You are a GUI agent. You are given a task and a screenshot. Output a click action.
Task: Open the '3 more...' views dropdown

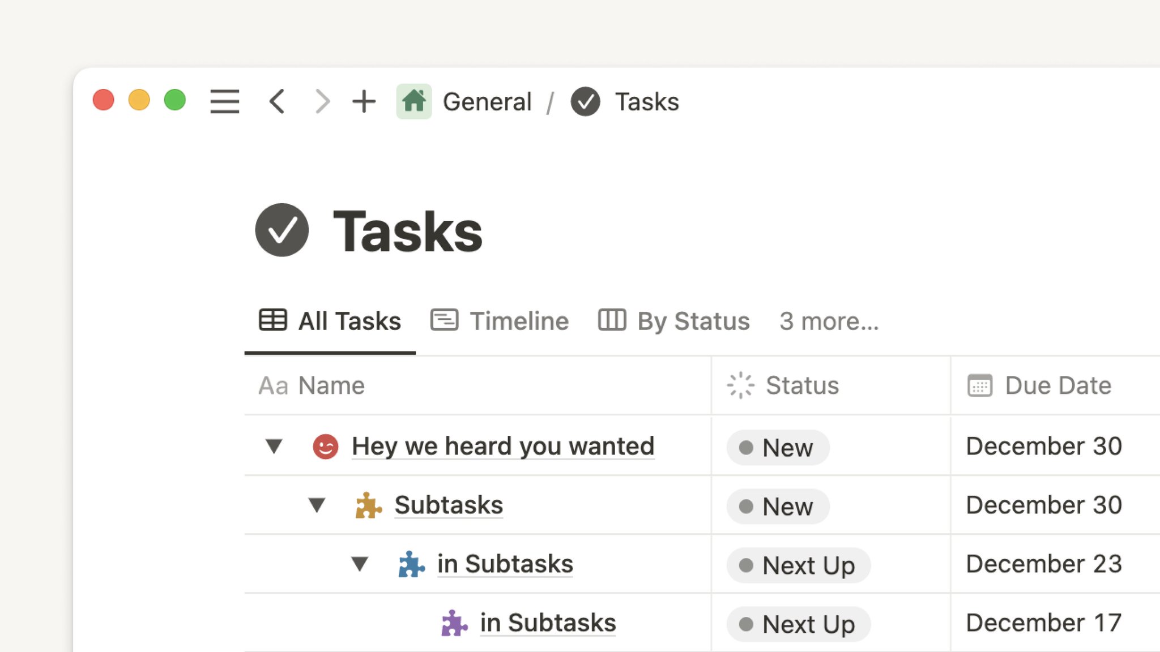tap(829, 321)
